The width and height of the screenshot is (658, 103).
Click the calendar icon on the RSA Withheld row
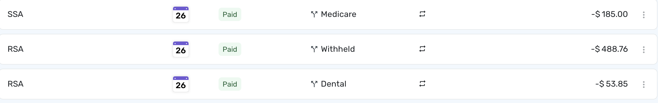181,49
